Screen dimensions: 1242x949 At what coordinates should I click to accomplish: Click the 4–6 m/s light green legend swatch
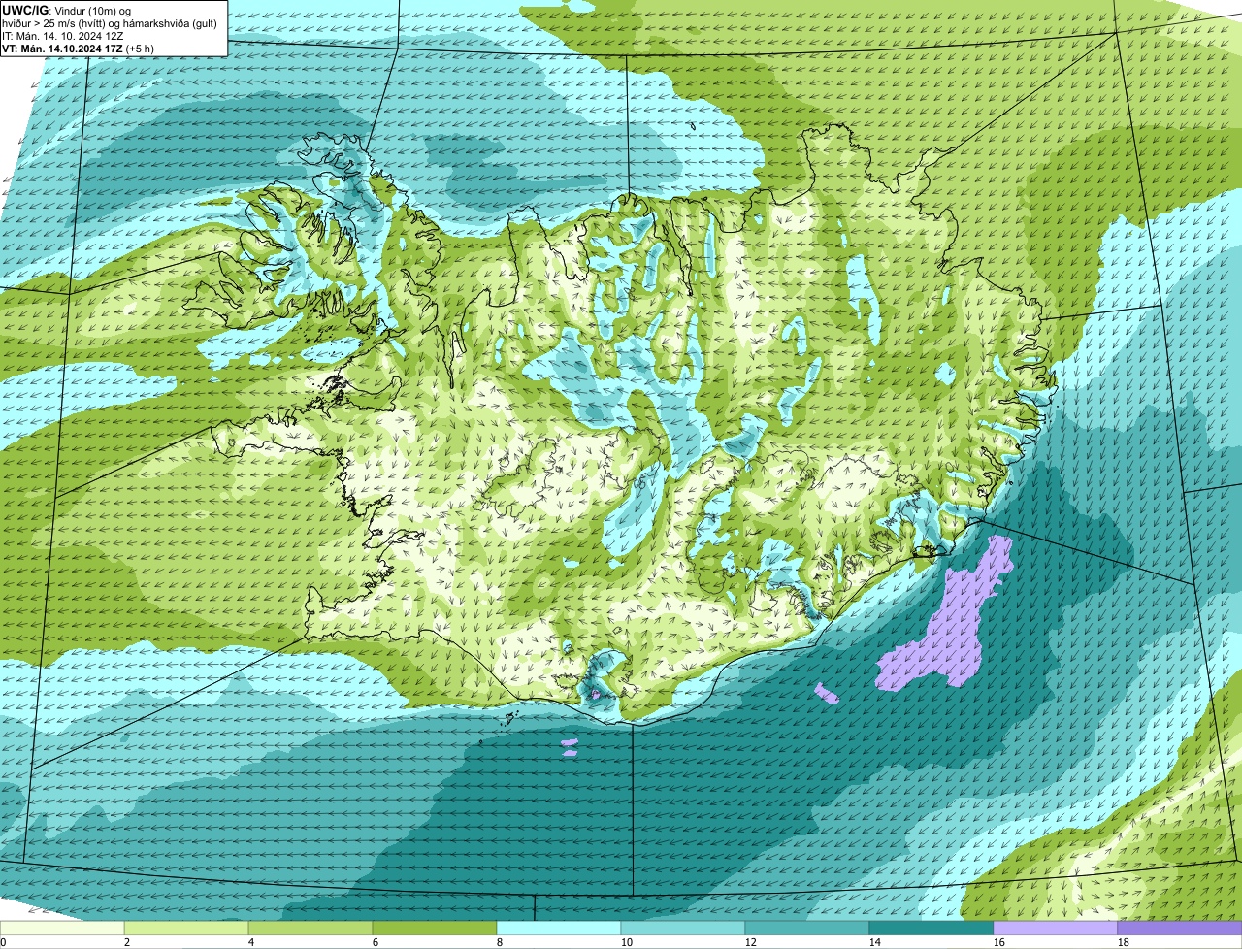(x=310, y=929)
